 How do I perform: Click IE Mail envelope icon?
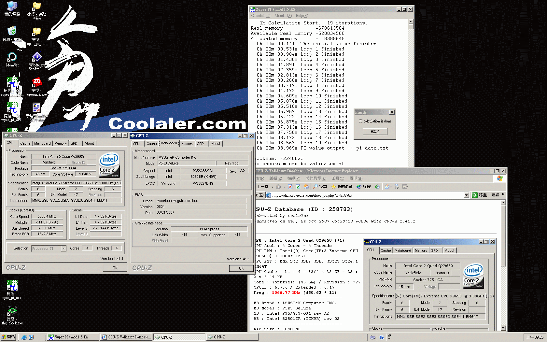coord(387,187)
